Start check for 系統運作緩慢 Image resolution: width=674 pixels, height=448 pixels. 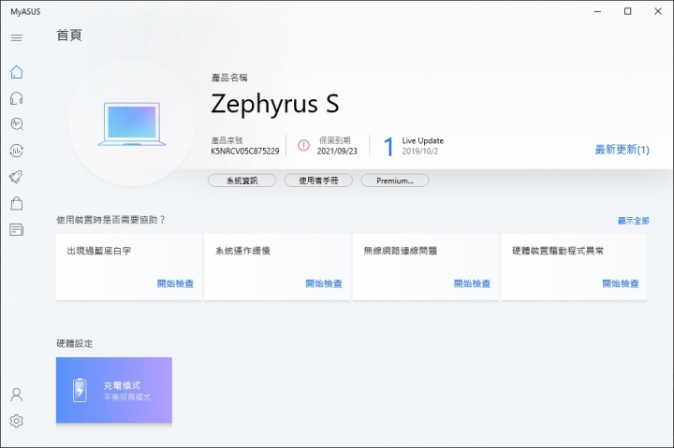click(324, 283)
